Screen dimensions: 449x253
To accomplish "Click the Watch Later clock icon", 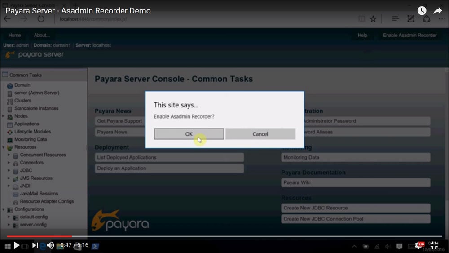I will point(422,11).
